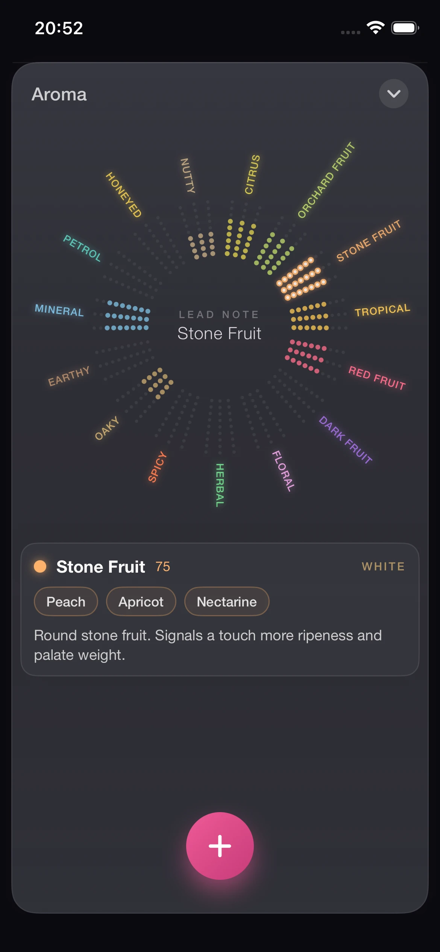Choose the HERBAL label on the wheel

pyautogui.click(x=220, y=485)
